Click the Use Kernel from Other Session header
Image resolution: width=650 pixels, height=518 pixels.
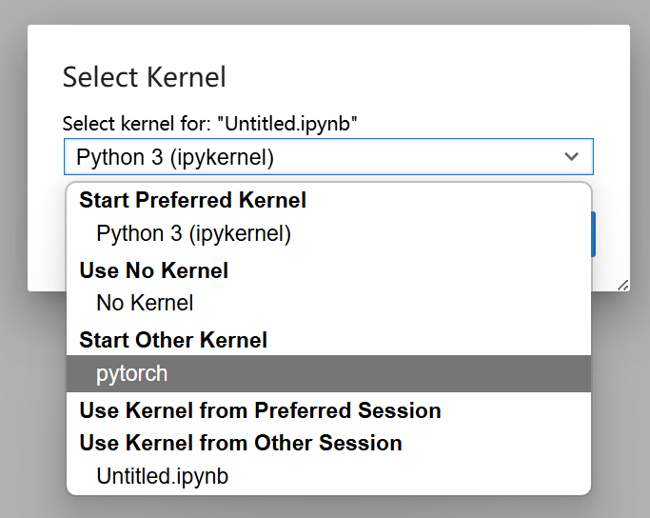(241, 443)
